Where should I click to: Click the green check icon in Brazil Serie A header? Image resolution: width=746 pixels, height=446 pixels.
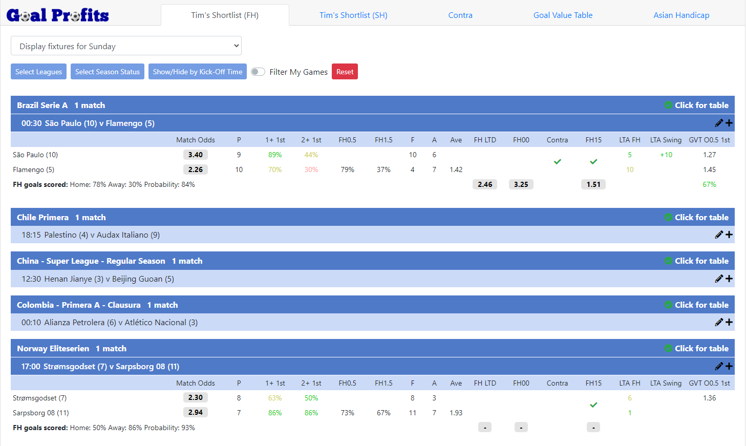668,105
